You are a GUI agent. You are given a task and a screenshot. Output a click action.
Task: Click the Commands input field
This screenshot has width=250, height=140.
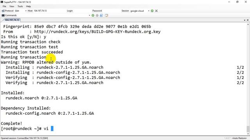point(53,16)
